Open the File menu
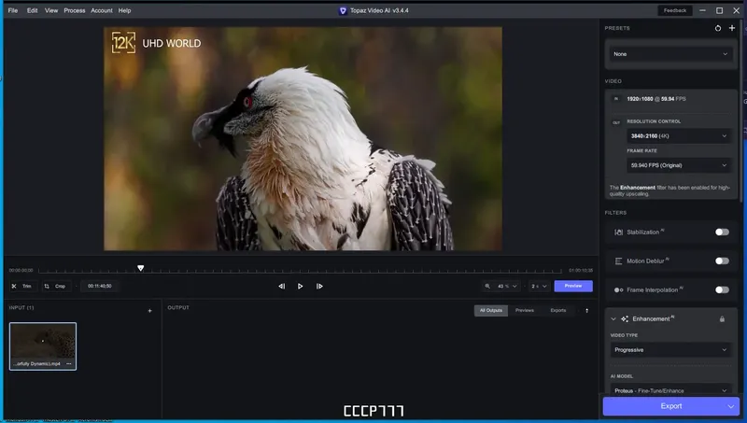This screenshot has width=747, height=423. click(13, 10)
